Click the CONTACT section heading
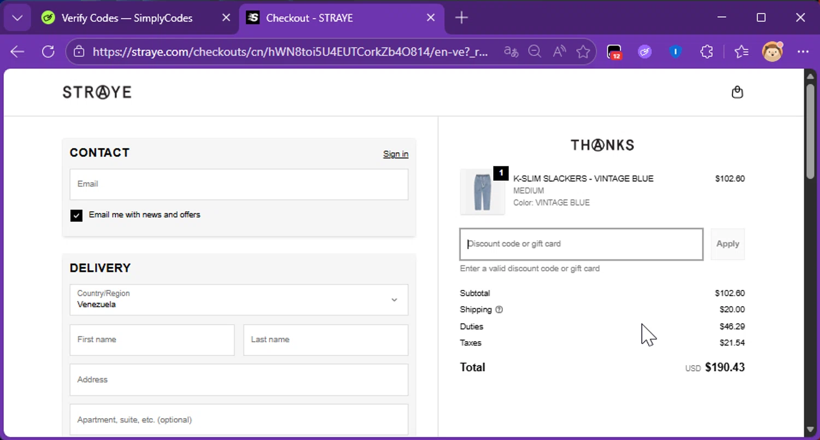This screenshot has width=820, height=440. pyautogui.click(x=99, y=153)
